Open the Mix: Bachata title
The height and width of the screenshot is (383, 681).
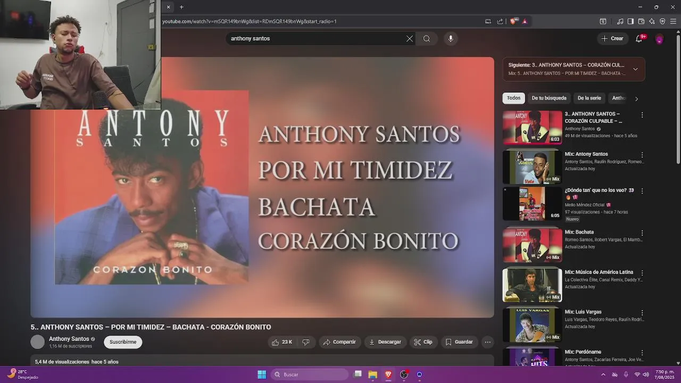pos(579,232)
